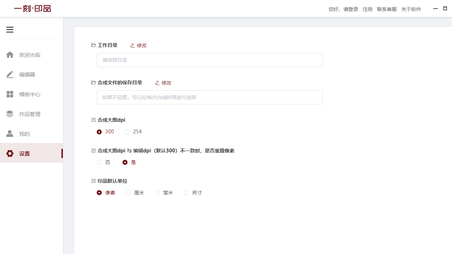Click the 设置 gear icon

[10, 153]
